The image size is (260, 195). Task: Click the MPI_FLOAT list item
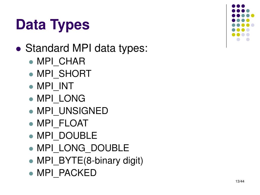62,123
